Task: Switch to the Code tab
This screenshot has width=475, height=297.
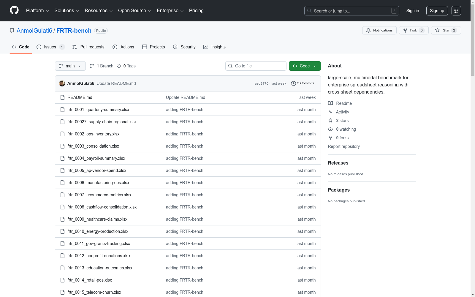Action: [x=21, y=47]
